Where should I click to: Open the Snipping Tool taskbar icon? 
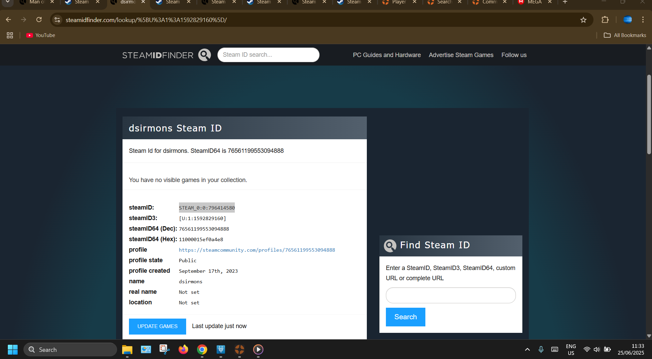(165, 349)
